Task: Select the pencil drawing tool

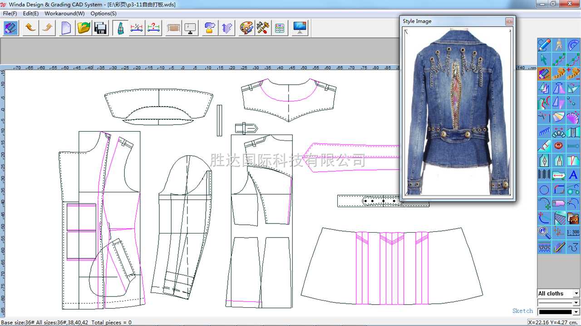Action: (x=544, y=45)
